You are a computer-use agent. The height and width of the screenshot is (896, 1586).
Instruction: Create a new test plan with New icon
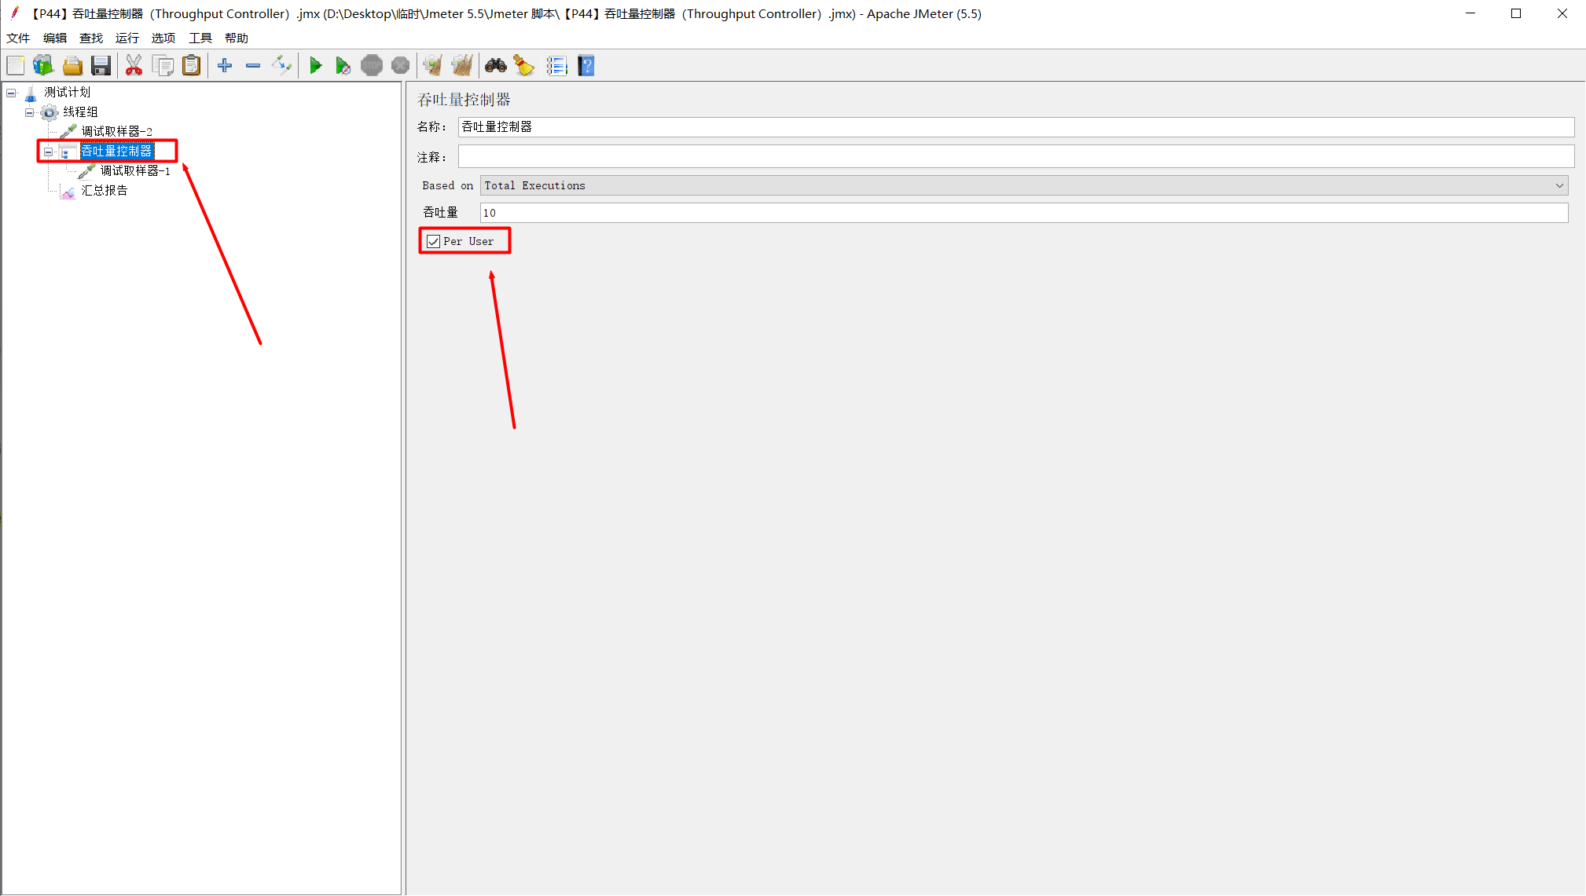16,66
